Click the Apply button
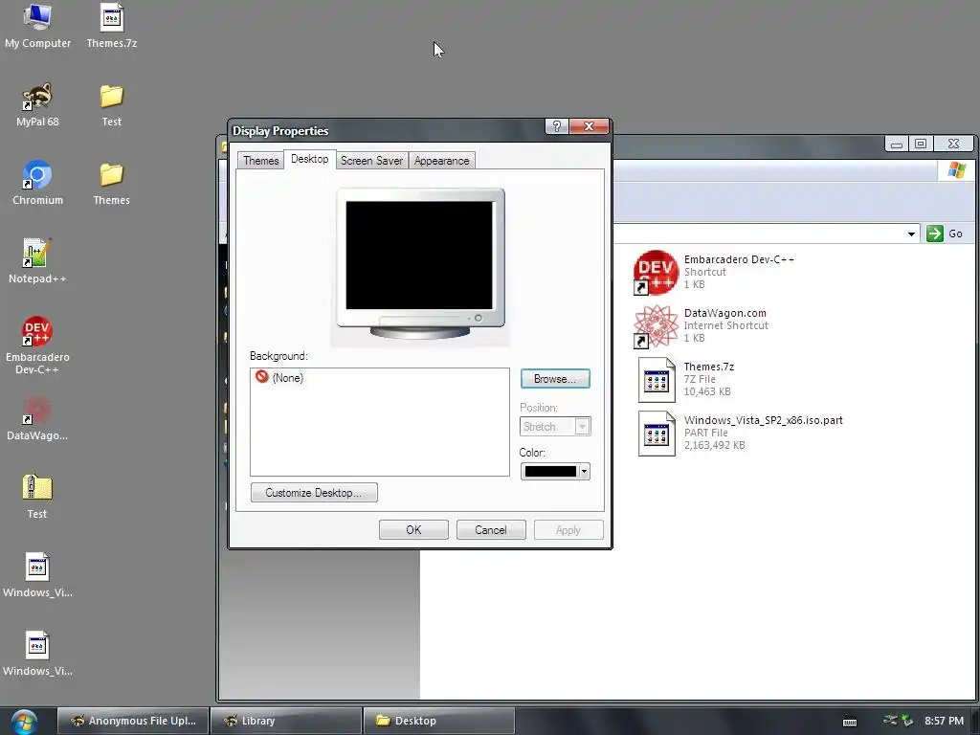Screen dimensions: 980x735 coord(568,530)
